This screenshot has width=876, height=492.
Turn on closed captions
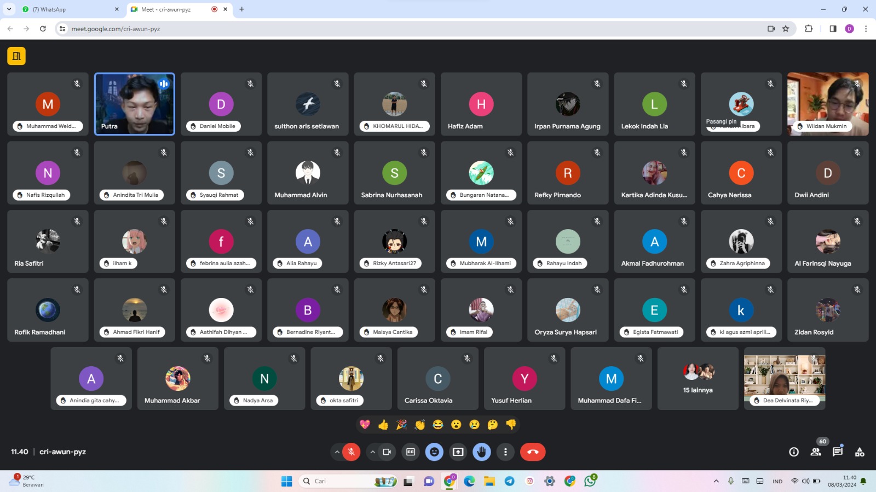click(x=411, y=452)
